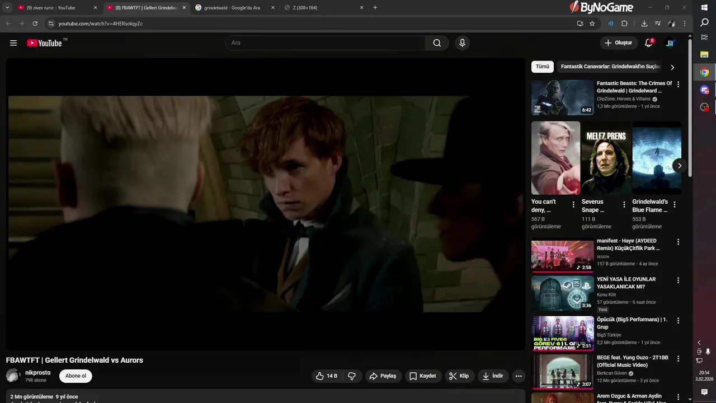
Task: Open the YouTube guide hamburger menu
Action: [x=13, y=43]
